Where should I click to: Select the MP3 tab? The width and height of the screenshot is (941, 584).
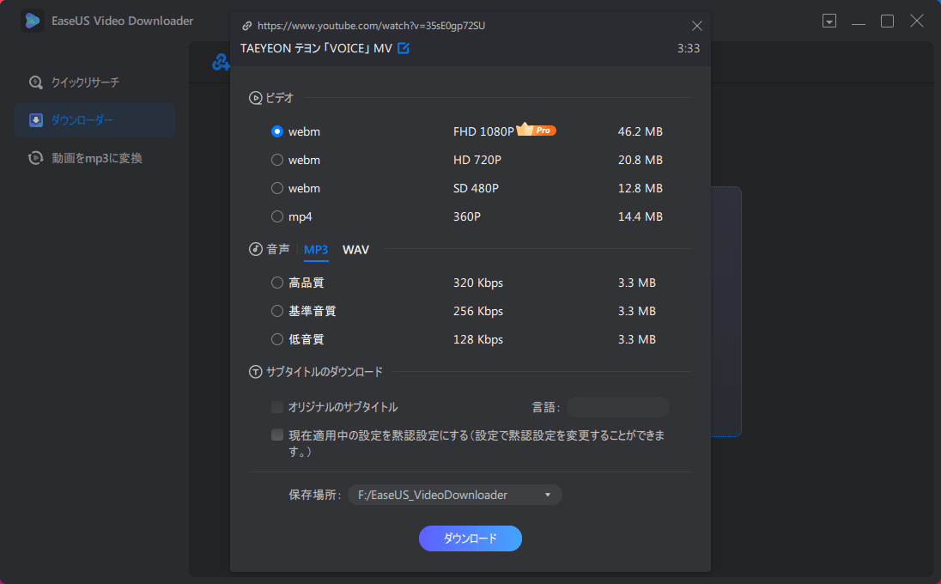[x=316, y=250]
